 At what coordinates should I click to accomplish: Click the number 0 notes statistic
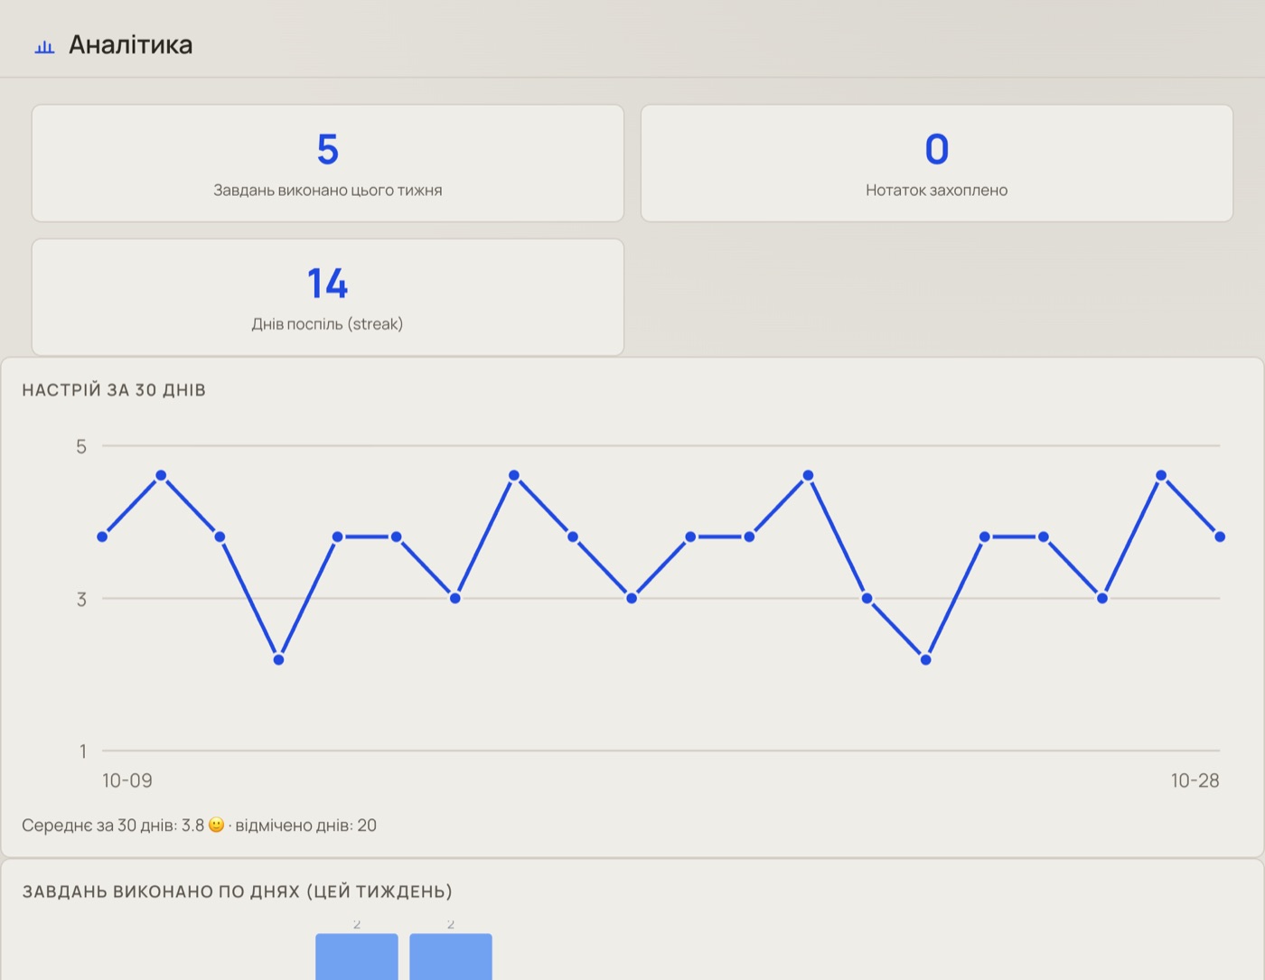click(x=937, y=149)
